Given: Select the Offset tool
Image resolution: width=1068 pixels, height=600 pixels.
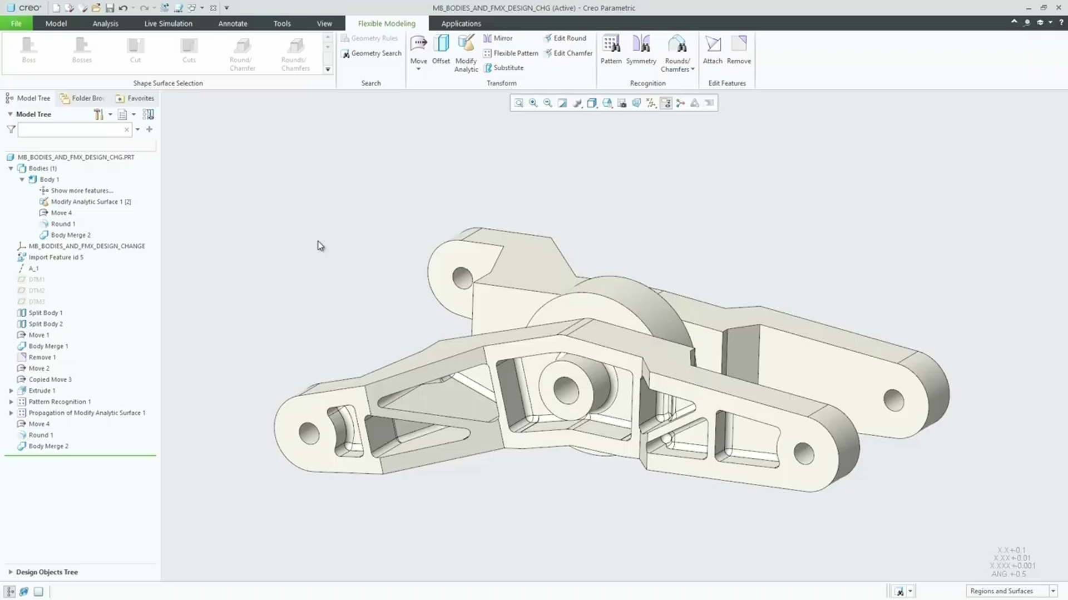Looking at the screenshot, I should click(x=441, y=49).
